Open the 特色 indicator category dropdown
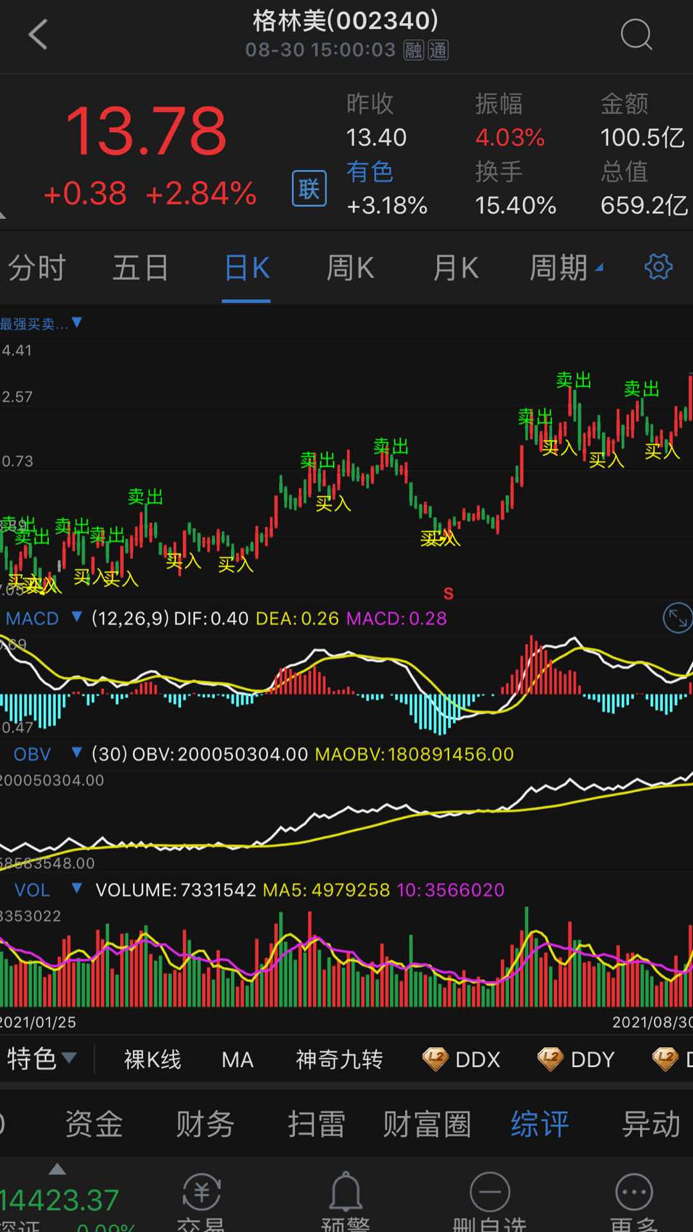 tap(42, 1059)
